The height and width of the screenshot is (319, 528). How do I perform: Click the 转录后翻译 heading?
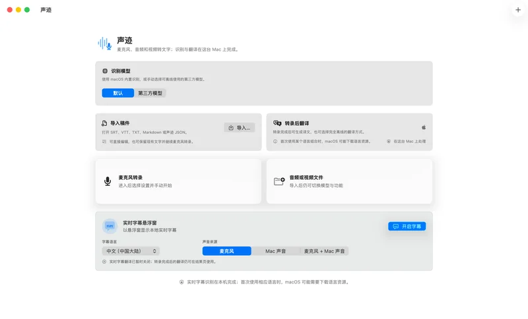coord(296,123)
